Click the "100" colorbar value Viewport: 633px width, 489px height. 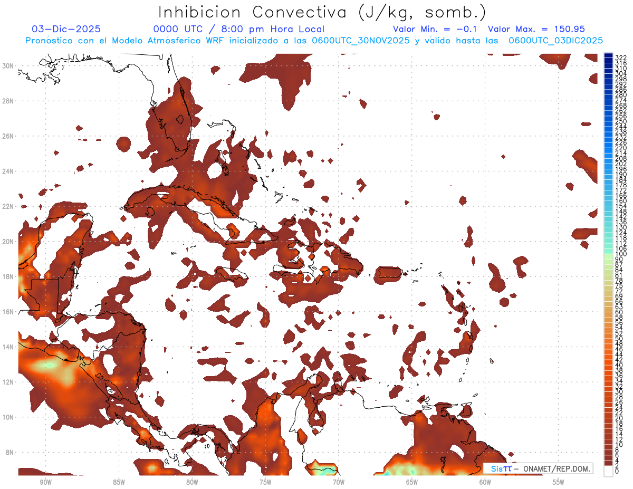coord(620,254)
